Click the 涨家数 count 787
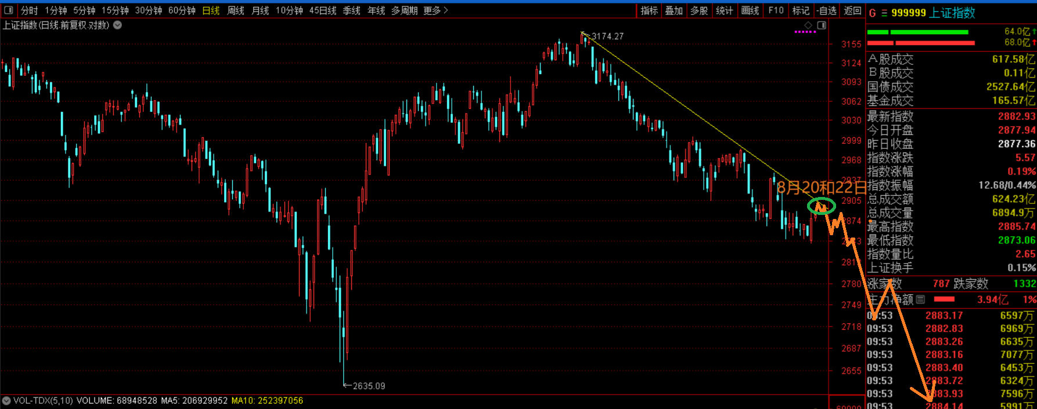1037x409 pixels. click(x=941, y=283)
